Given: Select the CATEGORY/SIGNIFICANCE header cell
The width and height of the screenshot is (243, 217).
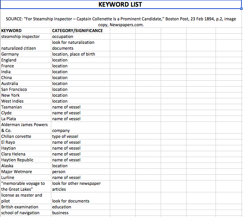Looking at the screenshot, I should 77,31.
